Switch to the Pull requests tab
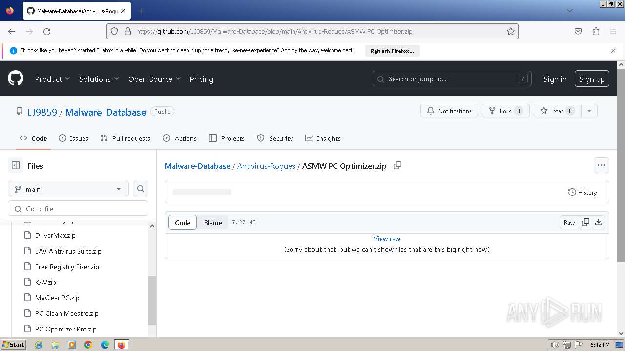Screen dimensions: 625x351 [x=125, y=138]
